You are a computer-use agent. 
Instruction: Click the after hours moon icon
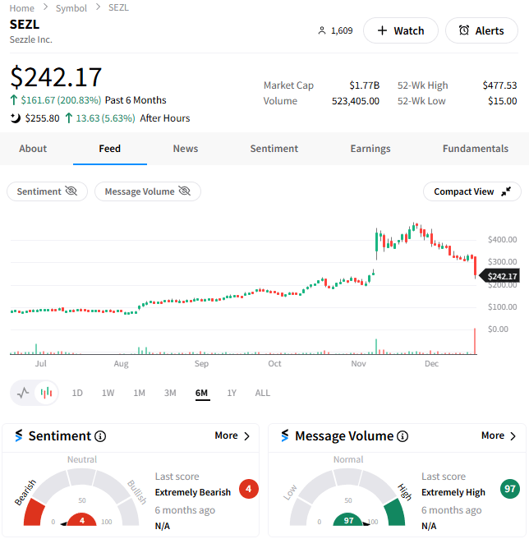click(x=15, y=118)
